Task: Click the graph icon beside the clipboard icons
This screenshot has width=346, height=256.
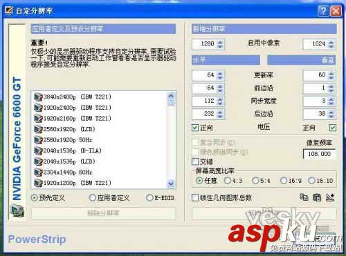Action: [x=330, y=197]
